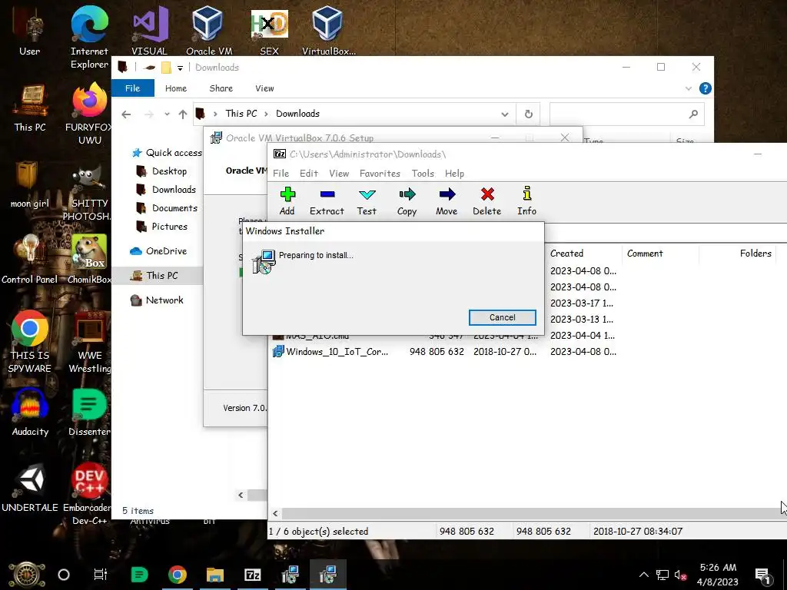Viewport: 787px width, 590px height.
Task: Open 7-Zip Edit menu
Action: pos(309,174)
